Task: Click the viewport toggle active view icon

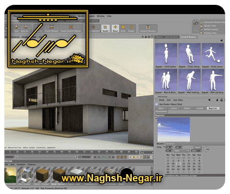Action: 152,37
